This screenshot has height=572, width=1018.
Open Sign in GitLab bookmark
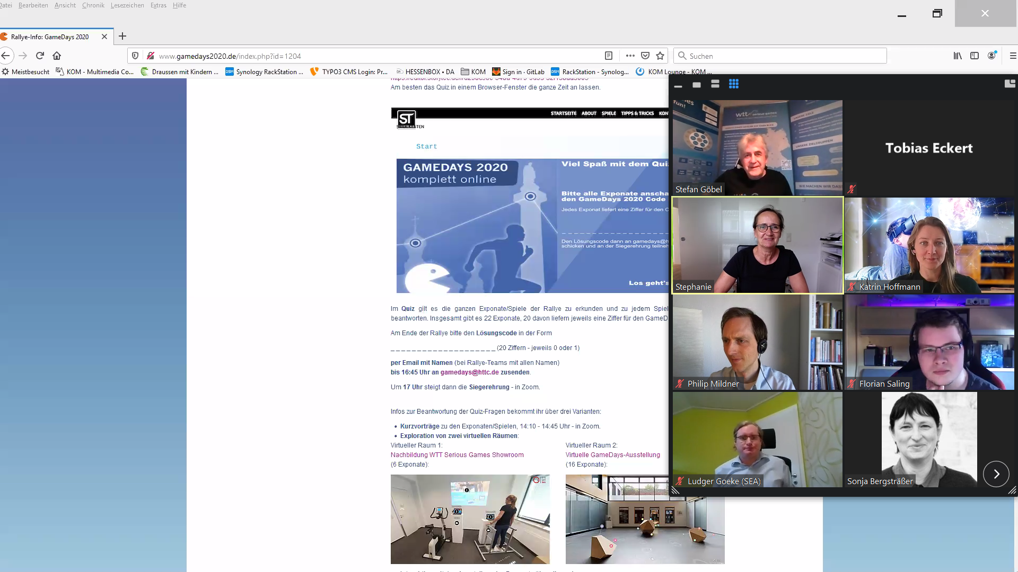(x=518, y=71)
